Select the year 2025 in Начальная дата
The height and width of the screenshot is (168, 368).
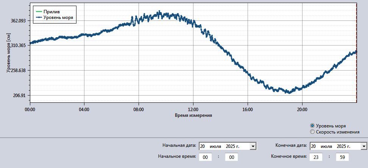click(233, 146)
